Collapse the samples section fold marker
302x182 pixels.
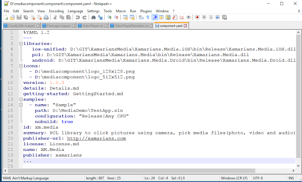point(21,99)
